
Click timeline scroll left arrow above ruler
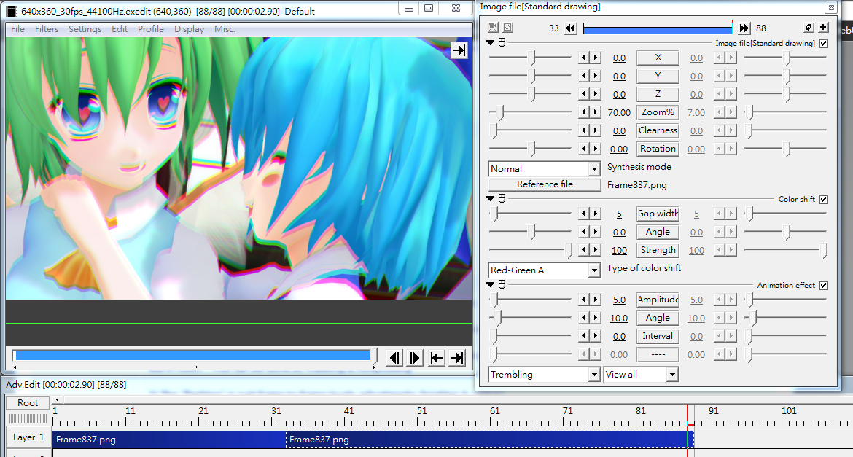click(57, 400)
